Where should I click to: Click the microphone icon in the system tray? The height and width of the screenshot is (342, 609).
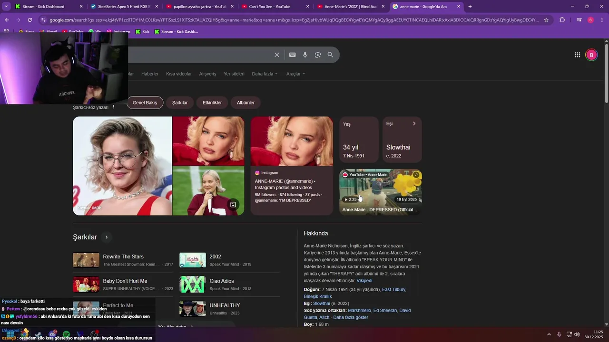559,334
